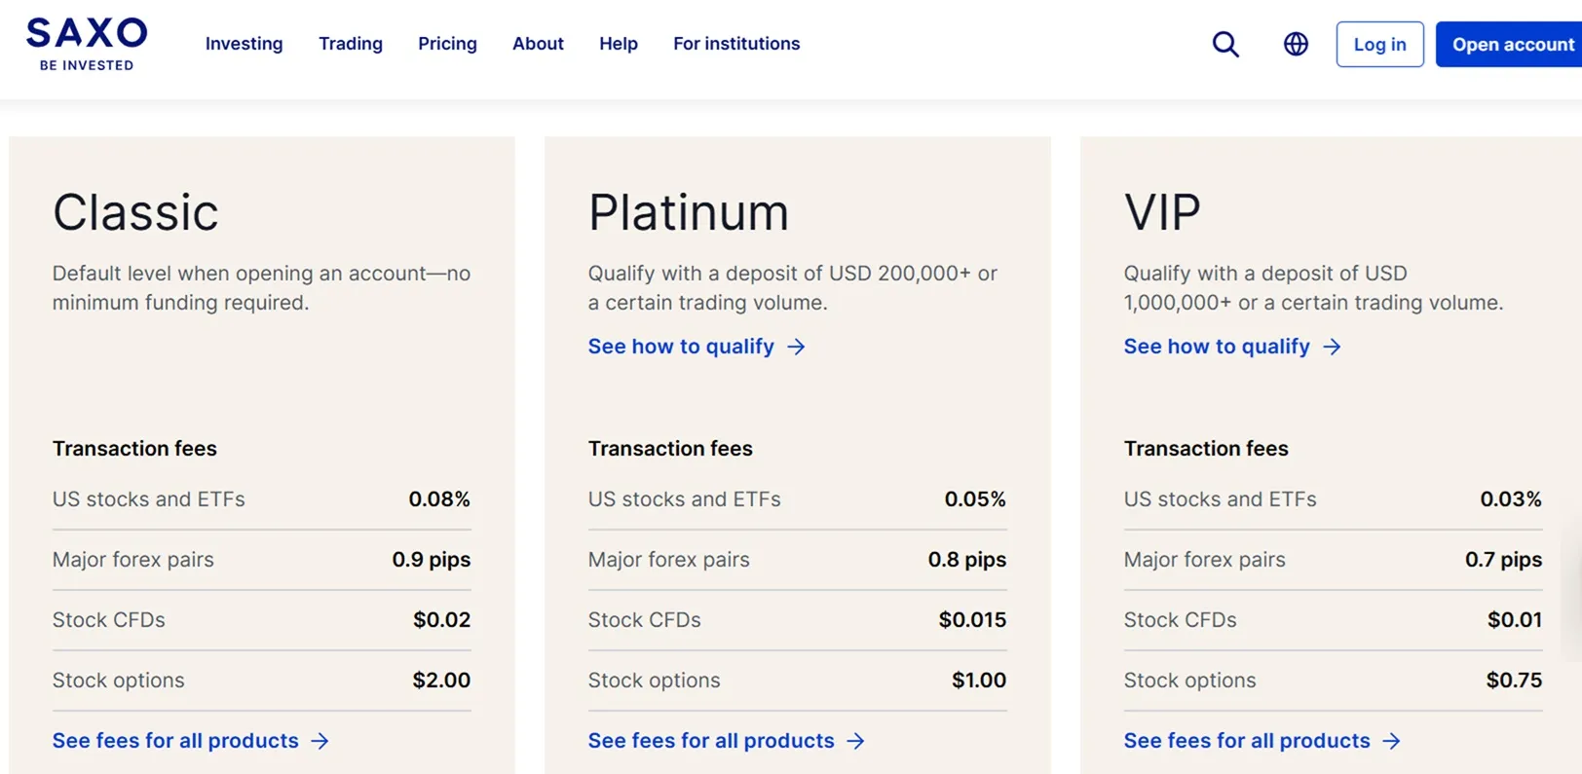Click Platinum's Major forex pairs label
This screenshot has height=774, width=1582.
click(x=669, y=560)
